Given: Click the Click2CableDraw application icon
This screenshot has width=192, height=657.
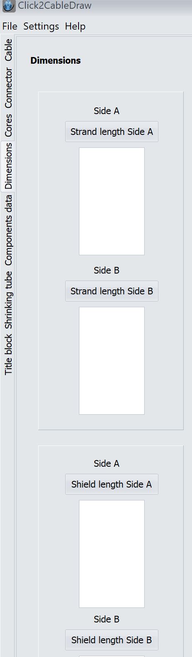Looking at the screenshot, I should pos(9,7).
